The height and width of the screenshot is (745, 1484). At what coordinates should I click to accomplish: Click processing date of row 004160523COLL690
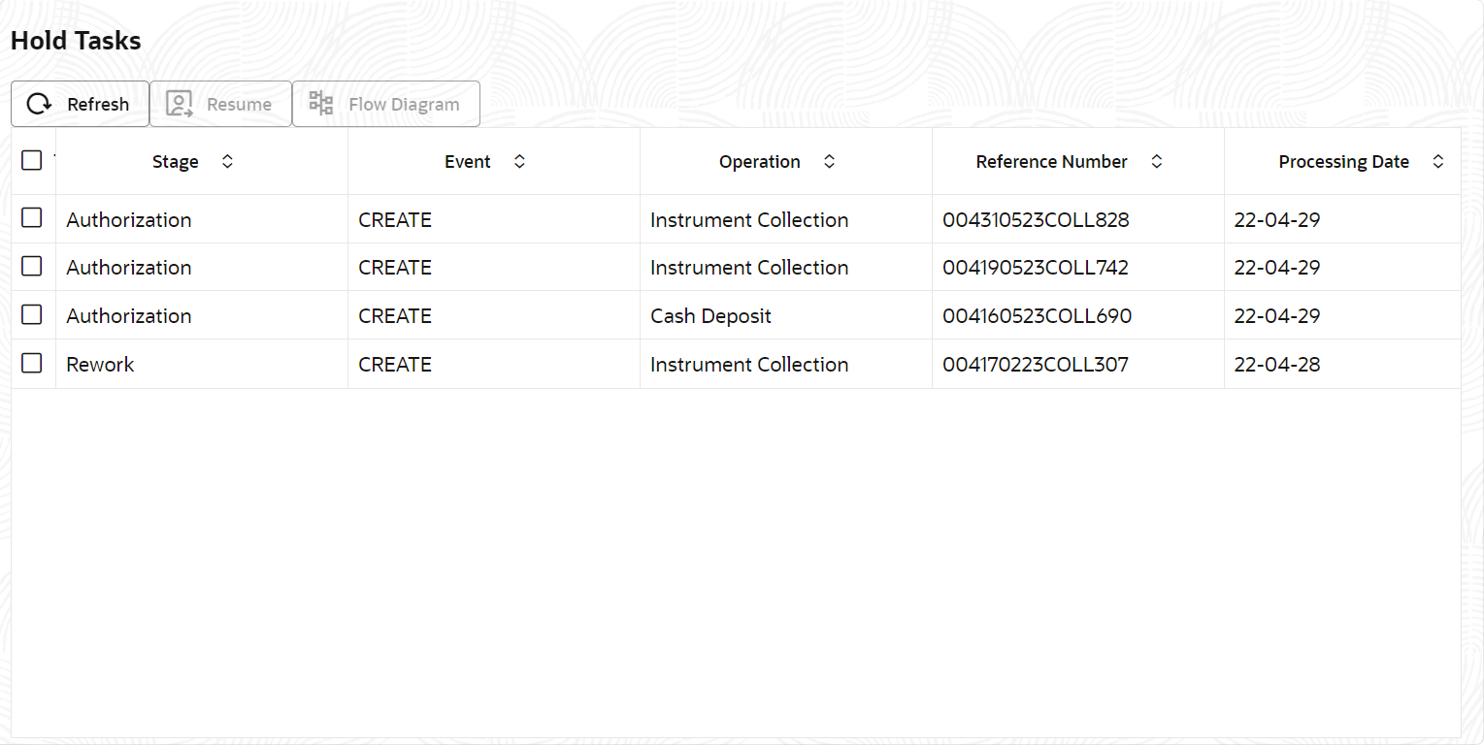(1277, 316)
